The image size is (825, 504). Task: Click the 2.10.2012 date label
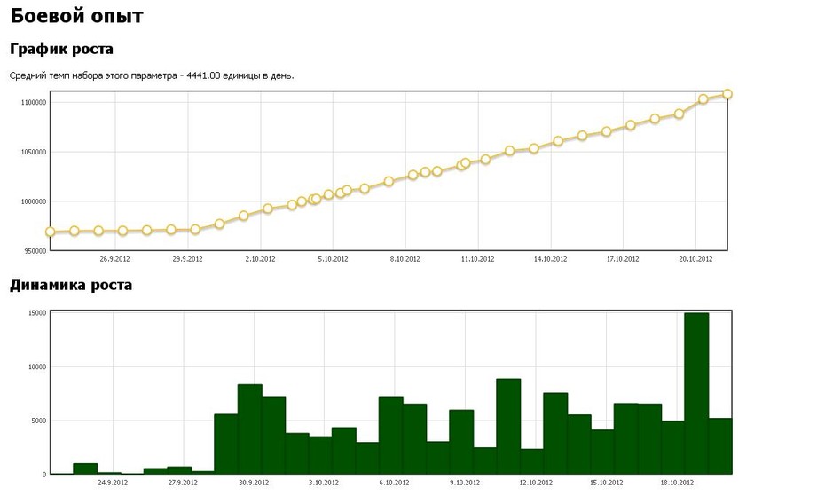tap(260, 259)
